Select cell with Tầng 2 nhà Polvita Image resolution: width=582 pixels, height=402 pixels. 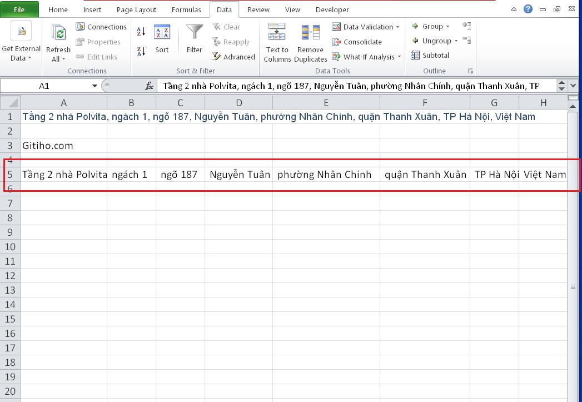(63, 175)
